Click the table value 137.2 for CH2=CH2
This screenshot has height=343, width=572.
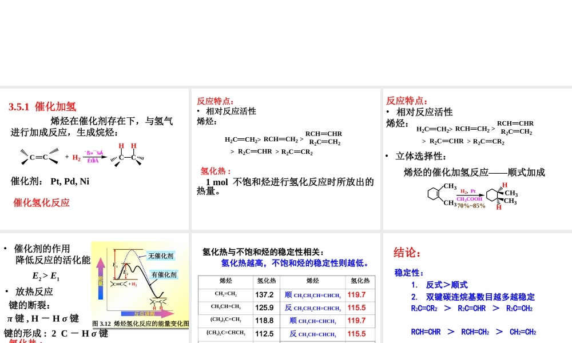(265, 294)
